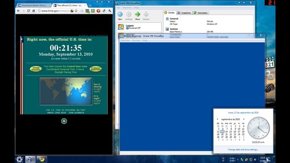Click the world daylight map image
The image size is (290, 163).
(66, 91)
